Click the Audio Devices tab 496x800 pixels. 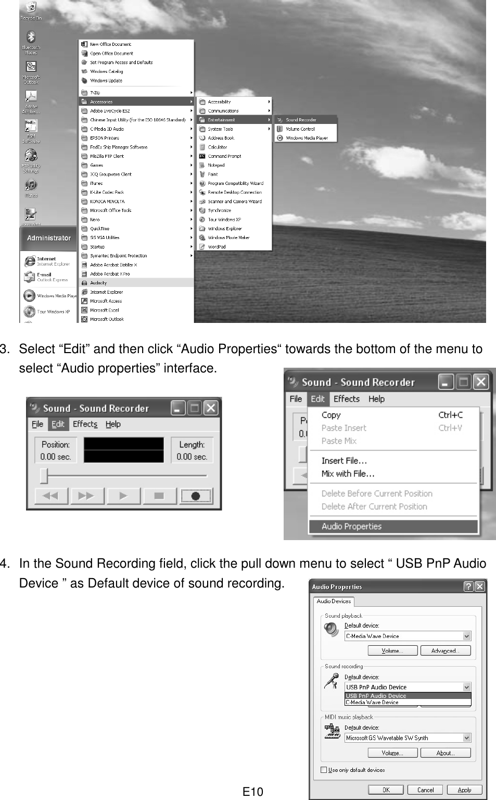pos(334,601)
